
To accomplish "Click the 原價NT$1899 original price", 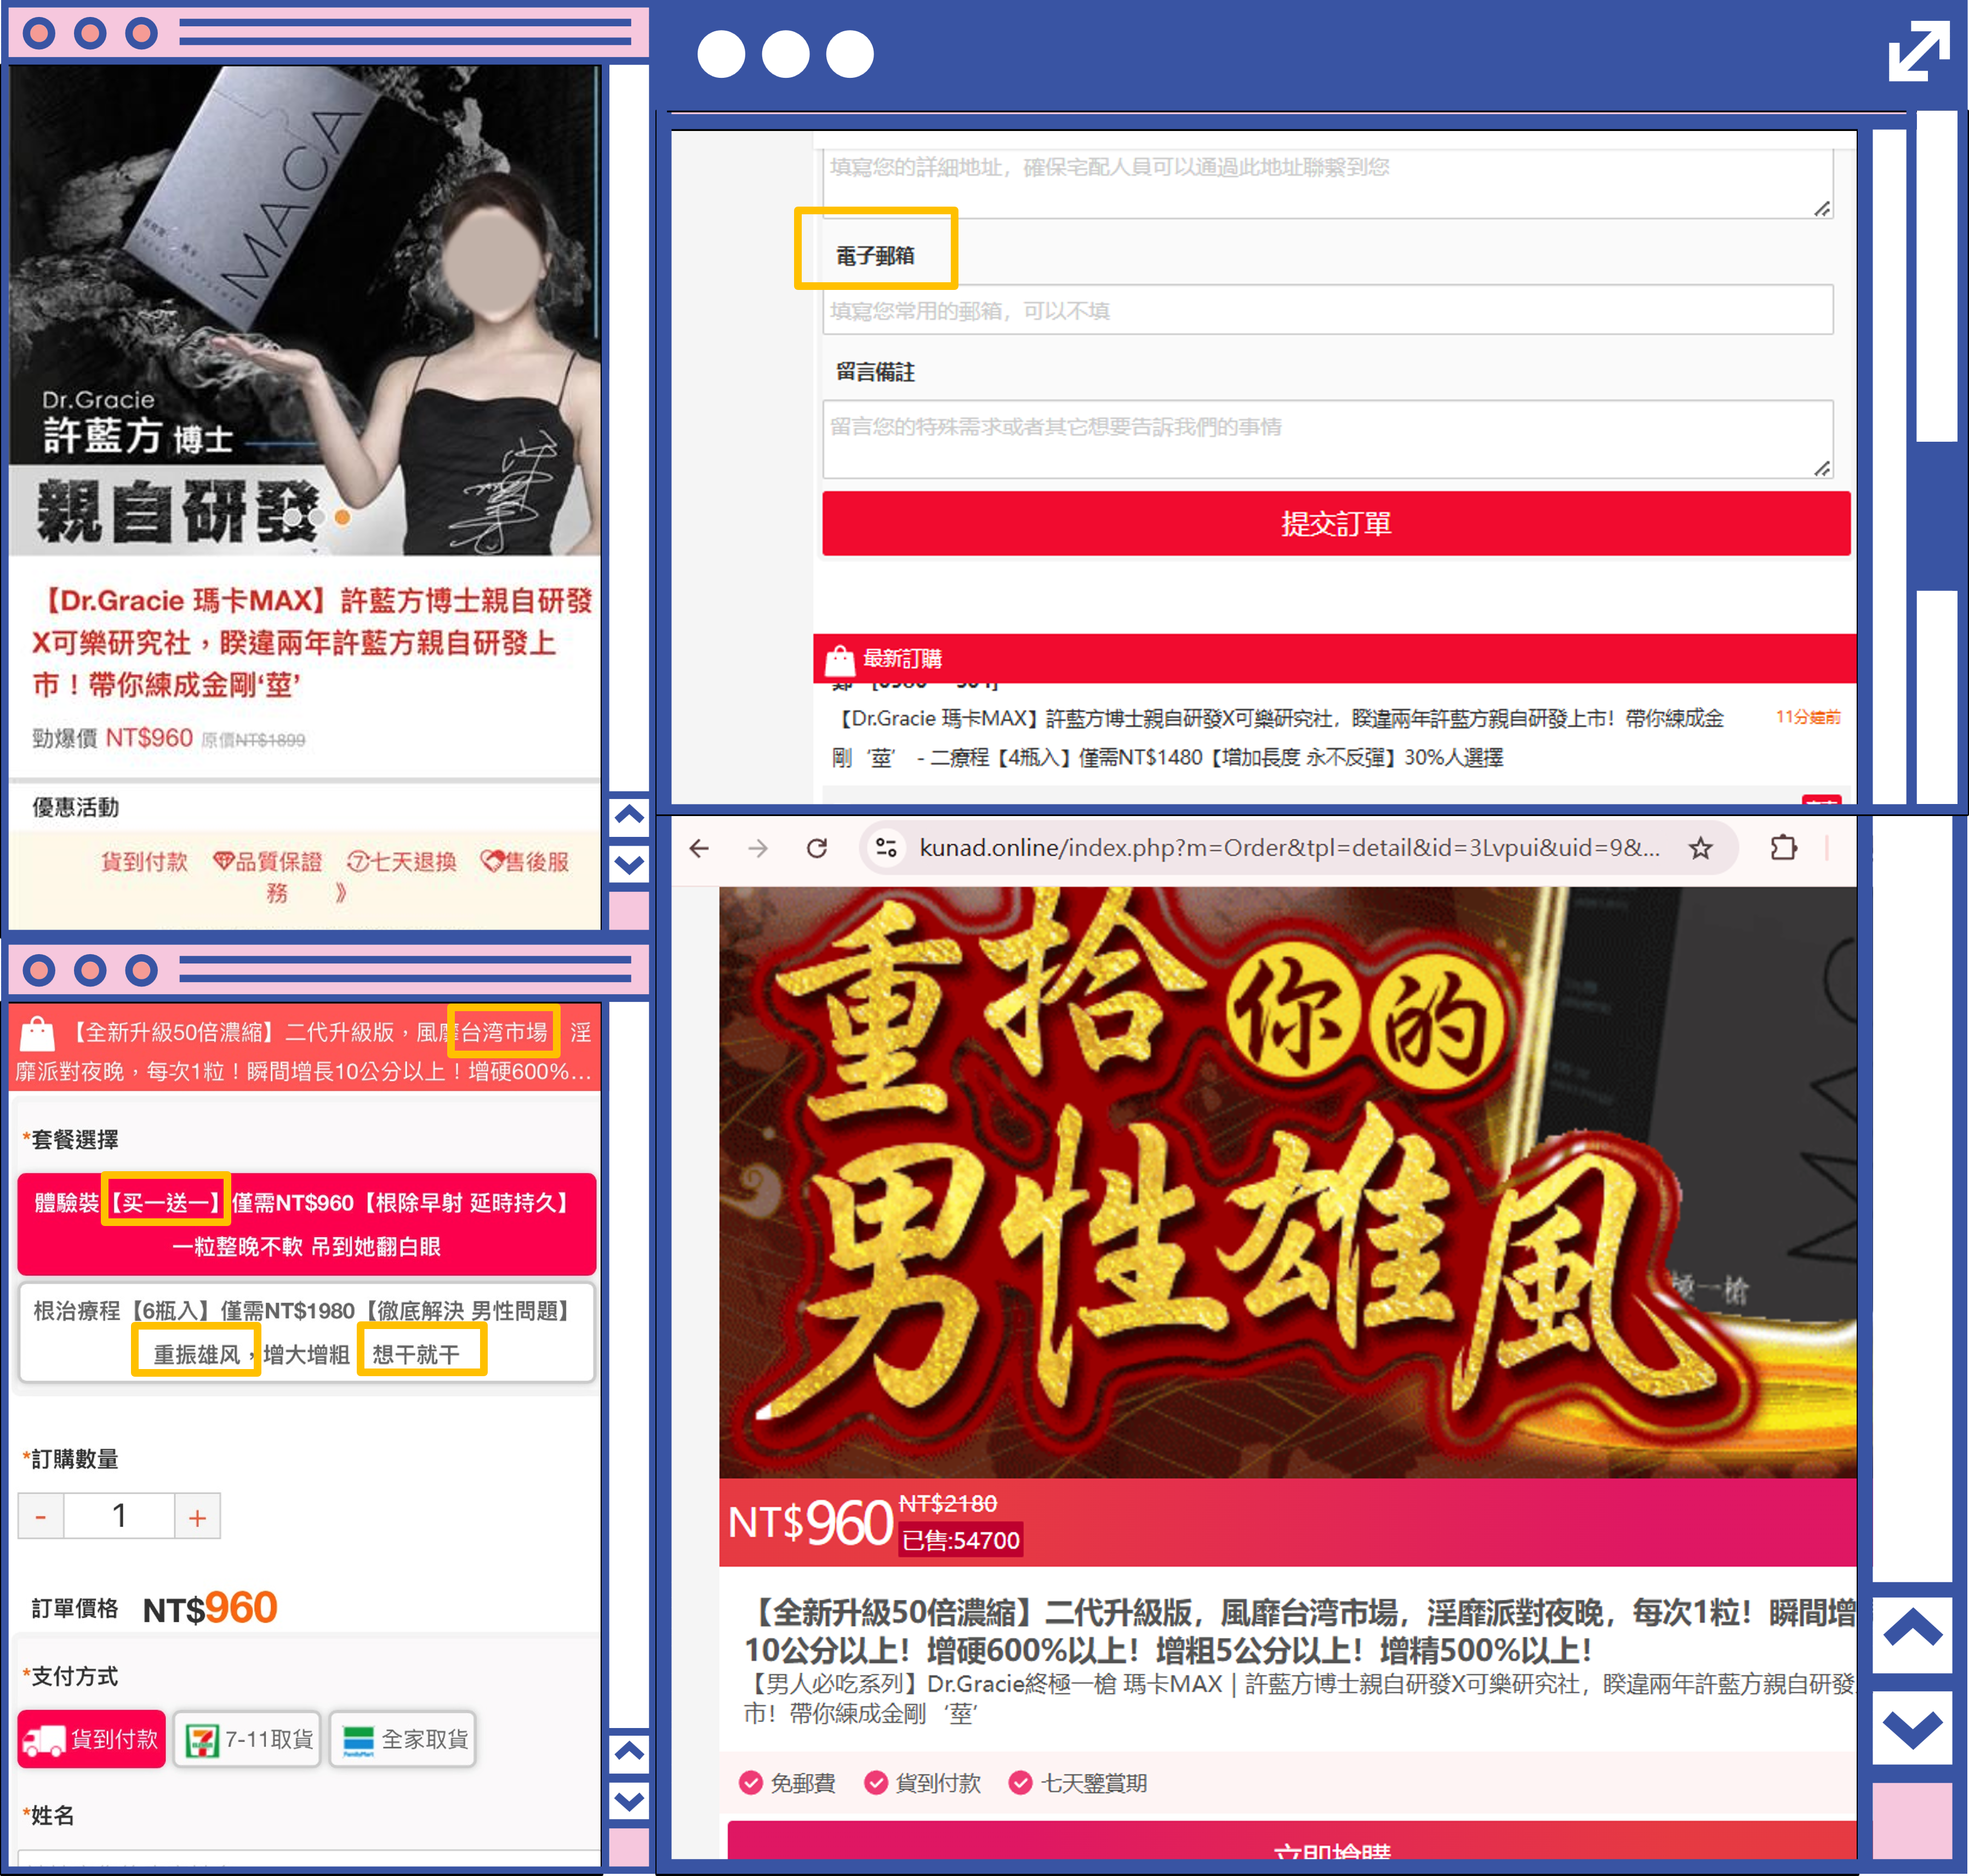I will point(253,741).
